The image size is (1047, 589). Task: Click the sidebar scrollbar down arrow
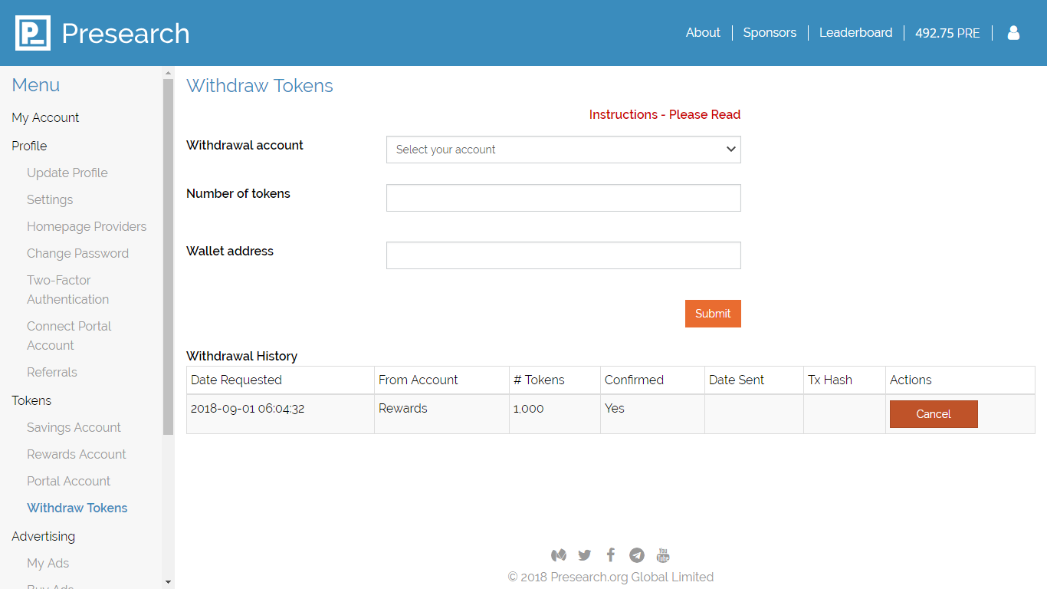168,583
